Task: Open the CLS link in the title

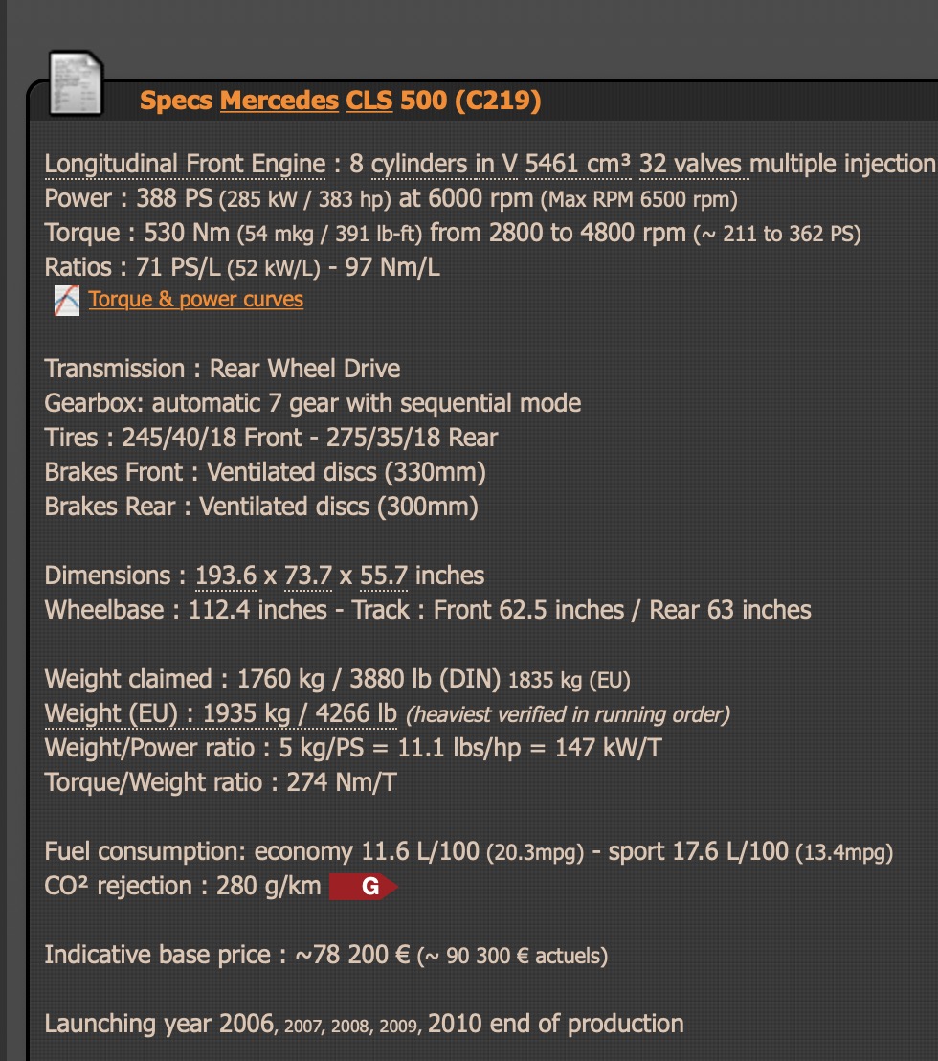Action: coord(369,101)
